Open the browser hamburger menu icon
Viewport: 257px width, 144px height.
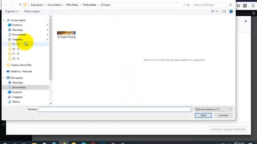(253, 6)
